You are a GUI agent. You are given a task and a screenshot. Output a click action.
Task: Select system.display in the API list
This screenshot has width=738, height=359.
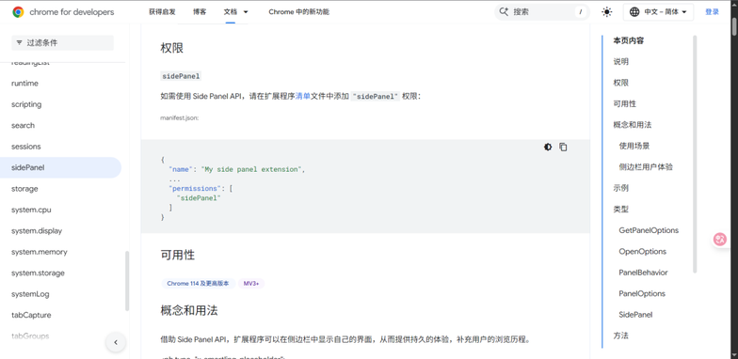(x=37, y=231)
